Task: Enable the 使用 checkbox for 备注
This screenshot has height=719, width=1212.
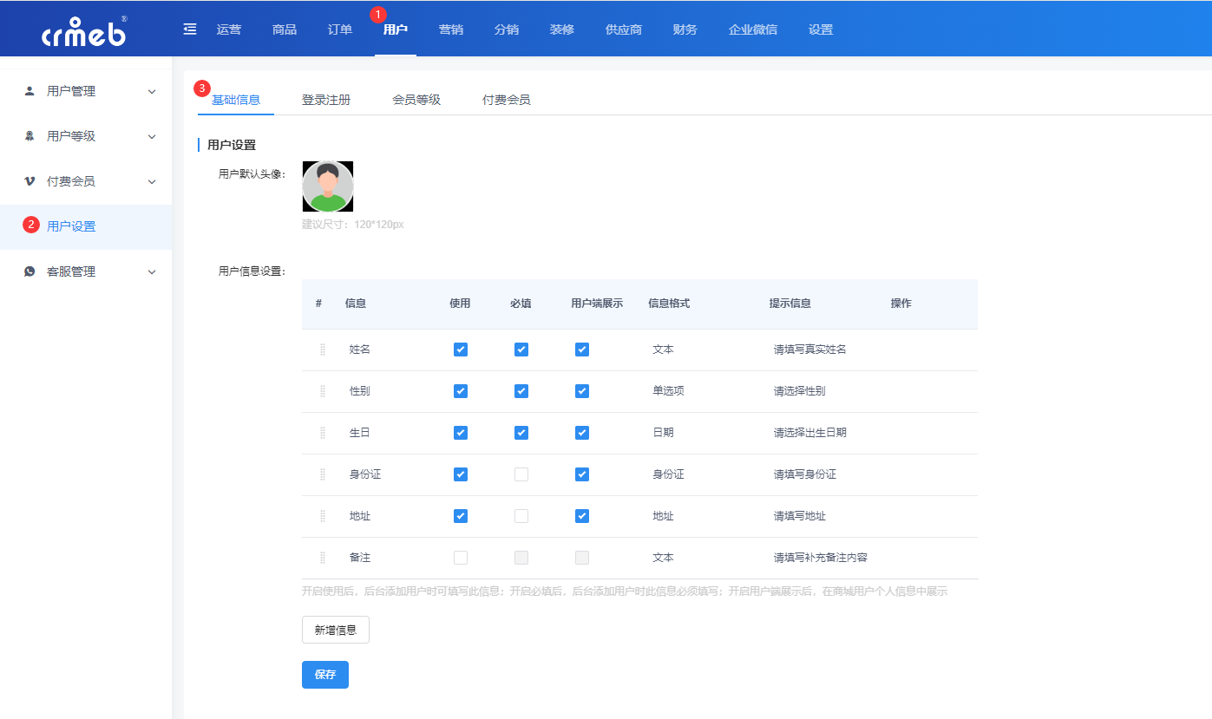Action: point(460,557)
